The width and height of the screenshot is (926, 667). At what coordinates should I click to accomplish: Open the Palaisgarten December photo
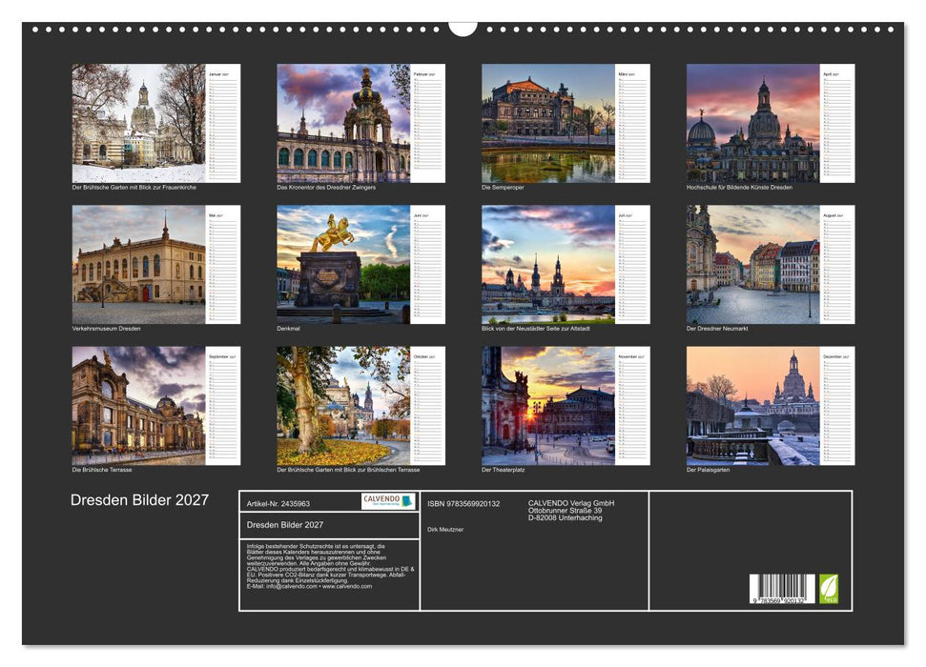coord(753,406)
